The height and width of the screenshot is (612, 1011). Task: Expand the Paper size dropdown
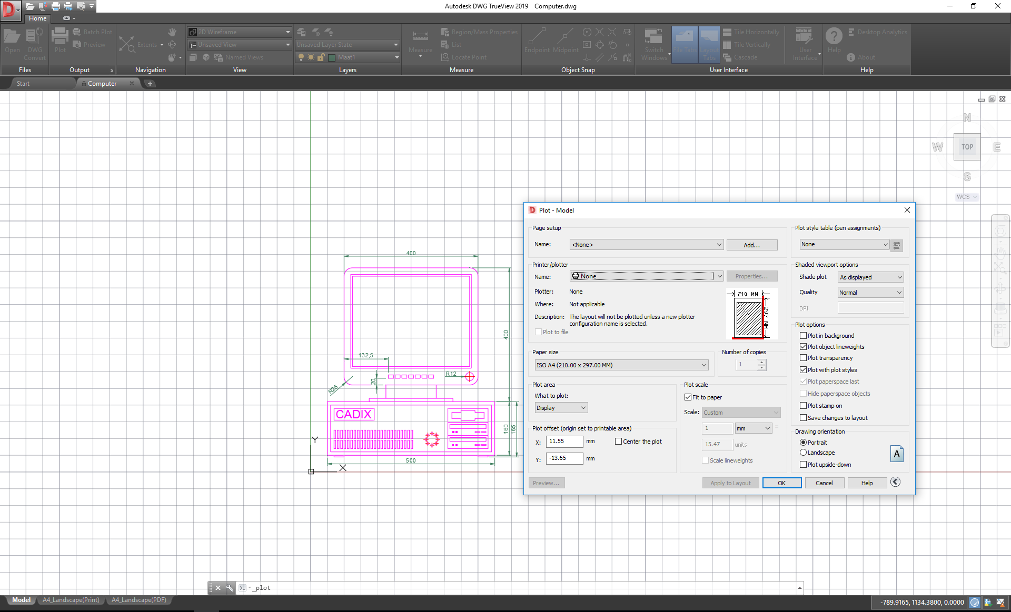(x=621, y=365)
